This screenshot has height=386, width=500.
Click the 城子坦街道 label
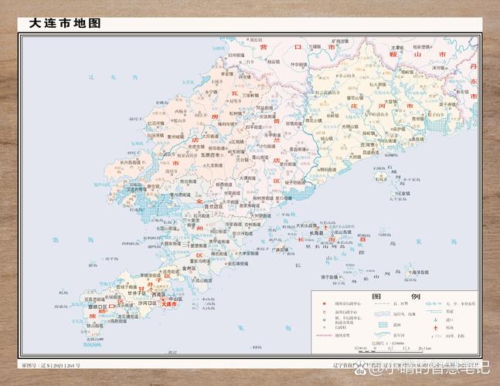pyautogui.click(x=295, y=183)
